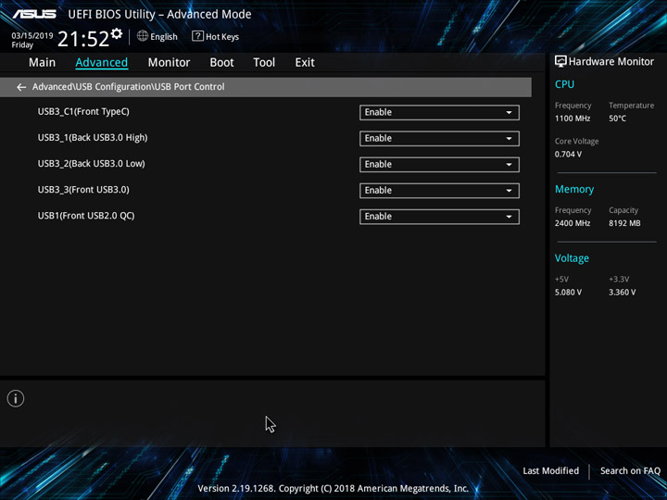Viewport: 667px width, 500px height.
Task: Click the 1100 MHz CPU frequency value
Action: click(x=573, y=119)
